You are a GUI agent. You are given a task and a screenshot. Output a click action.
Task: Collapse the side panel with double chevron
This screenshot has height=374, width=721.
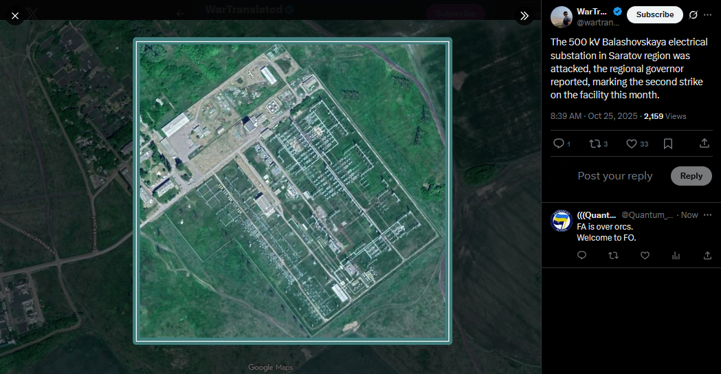pos(524,16)
